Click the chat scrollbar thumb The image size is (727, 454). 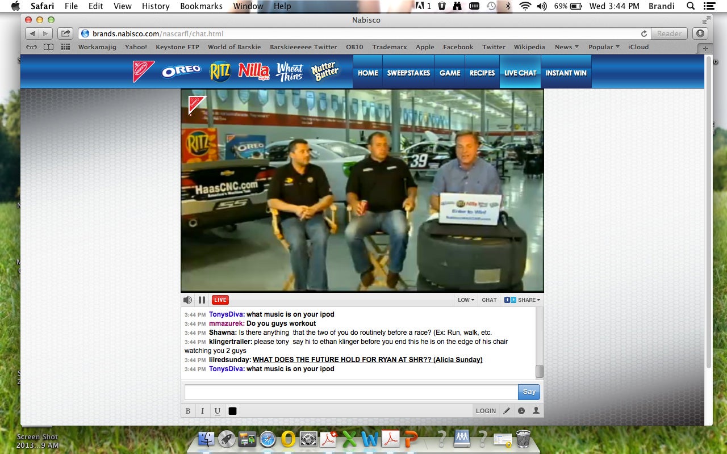tap(540, 371)
